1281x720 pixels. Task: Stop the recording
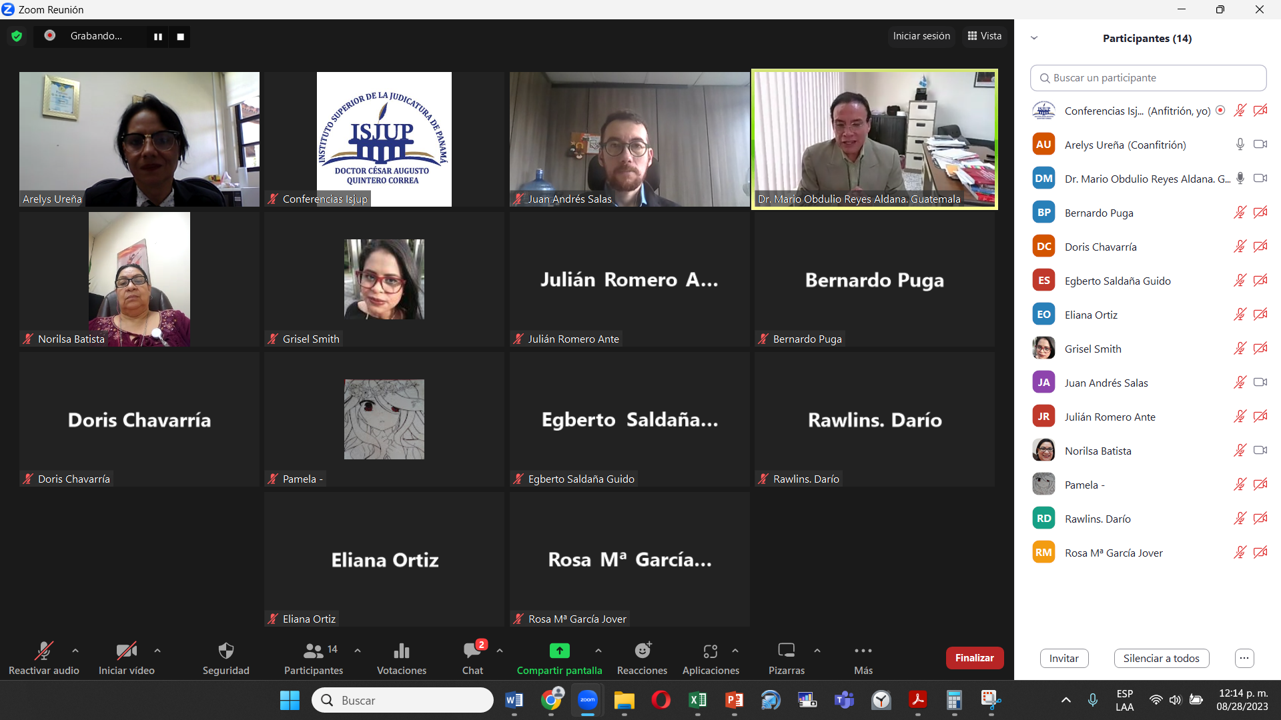[180, 37]
